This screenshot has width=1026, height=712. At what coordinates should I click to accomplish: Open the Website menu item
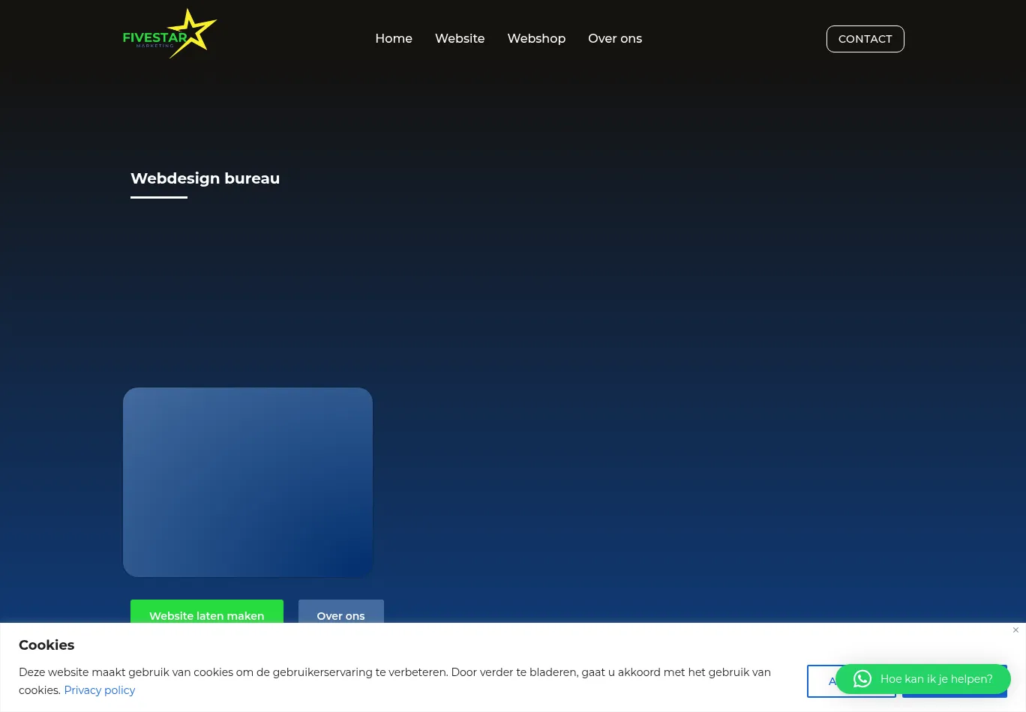pos(460,39)
